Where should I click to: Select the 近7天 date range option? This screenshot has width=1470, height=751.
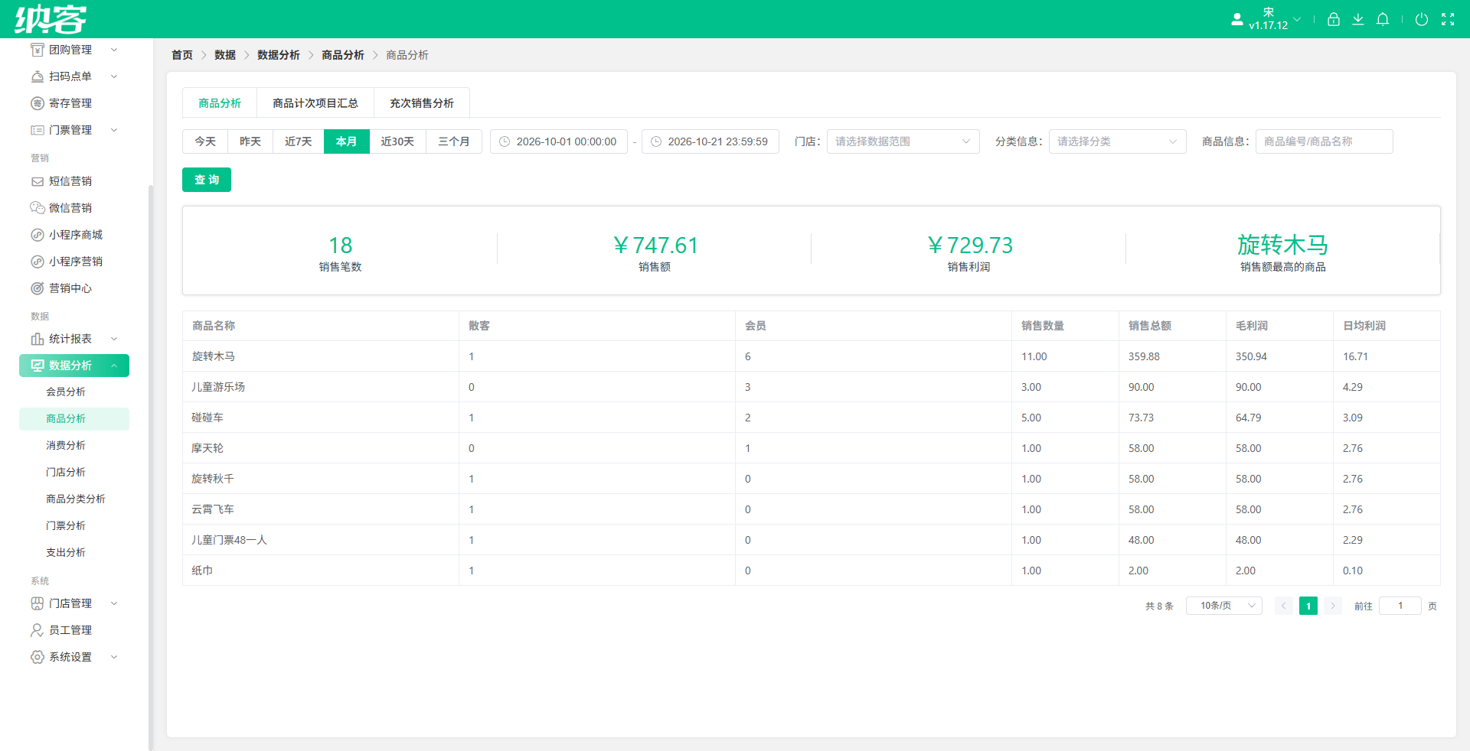click(299, 141)
